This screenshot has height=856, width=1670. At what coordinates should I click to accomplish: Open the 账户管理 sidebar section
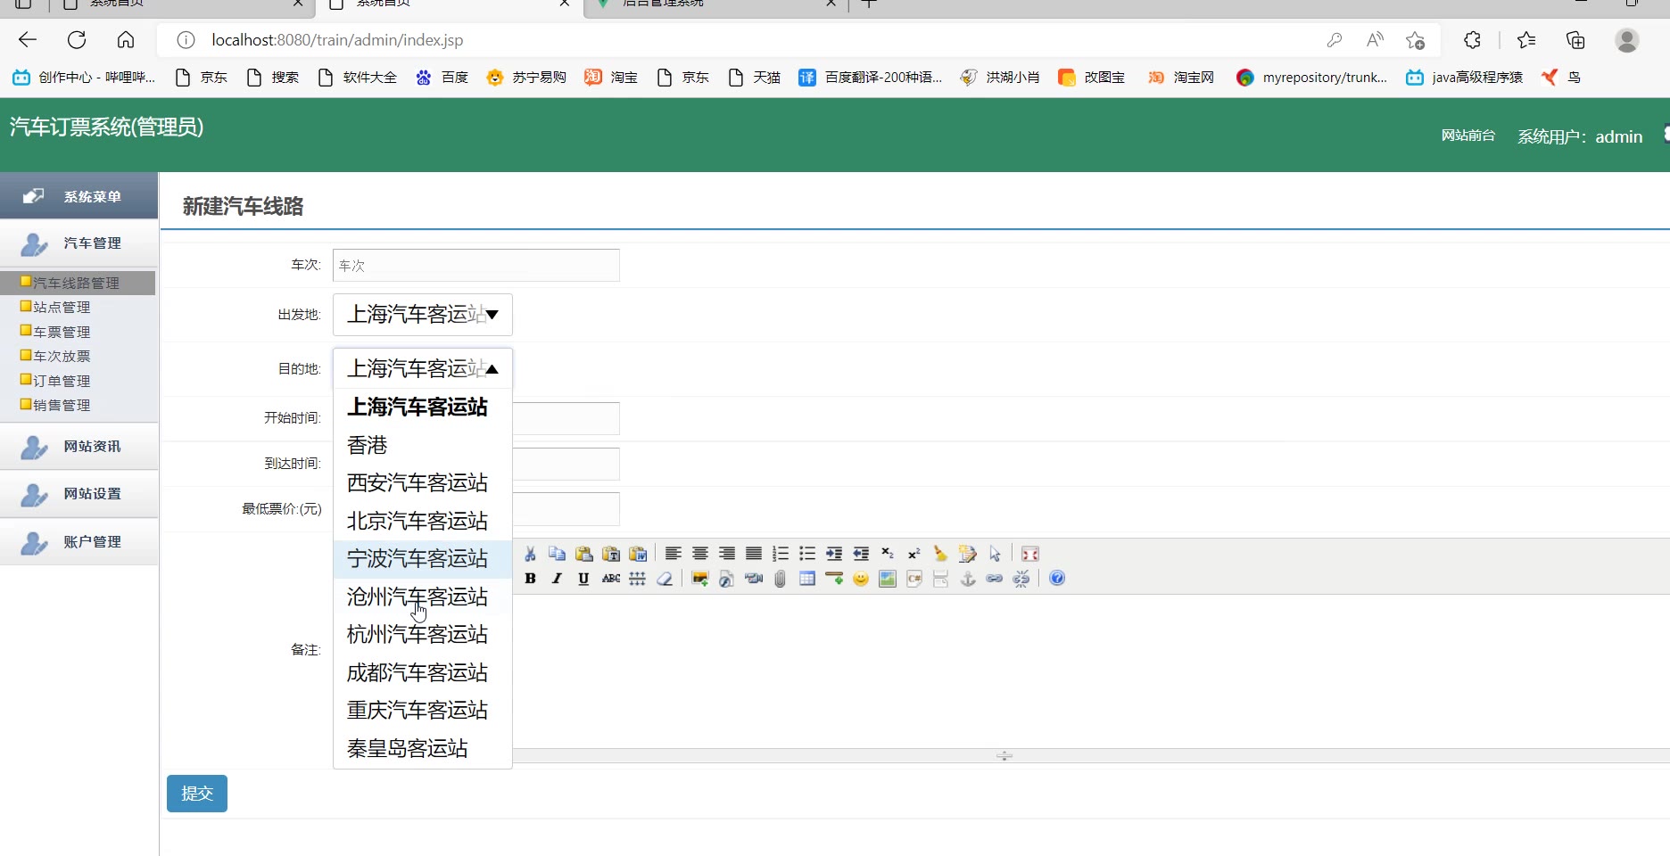[x=91, y=542]
